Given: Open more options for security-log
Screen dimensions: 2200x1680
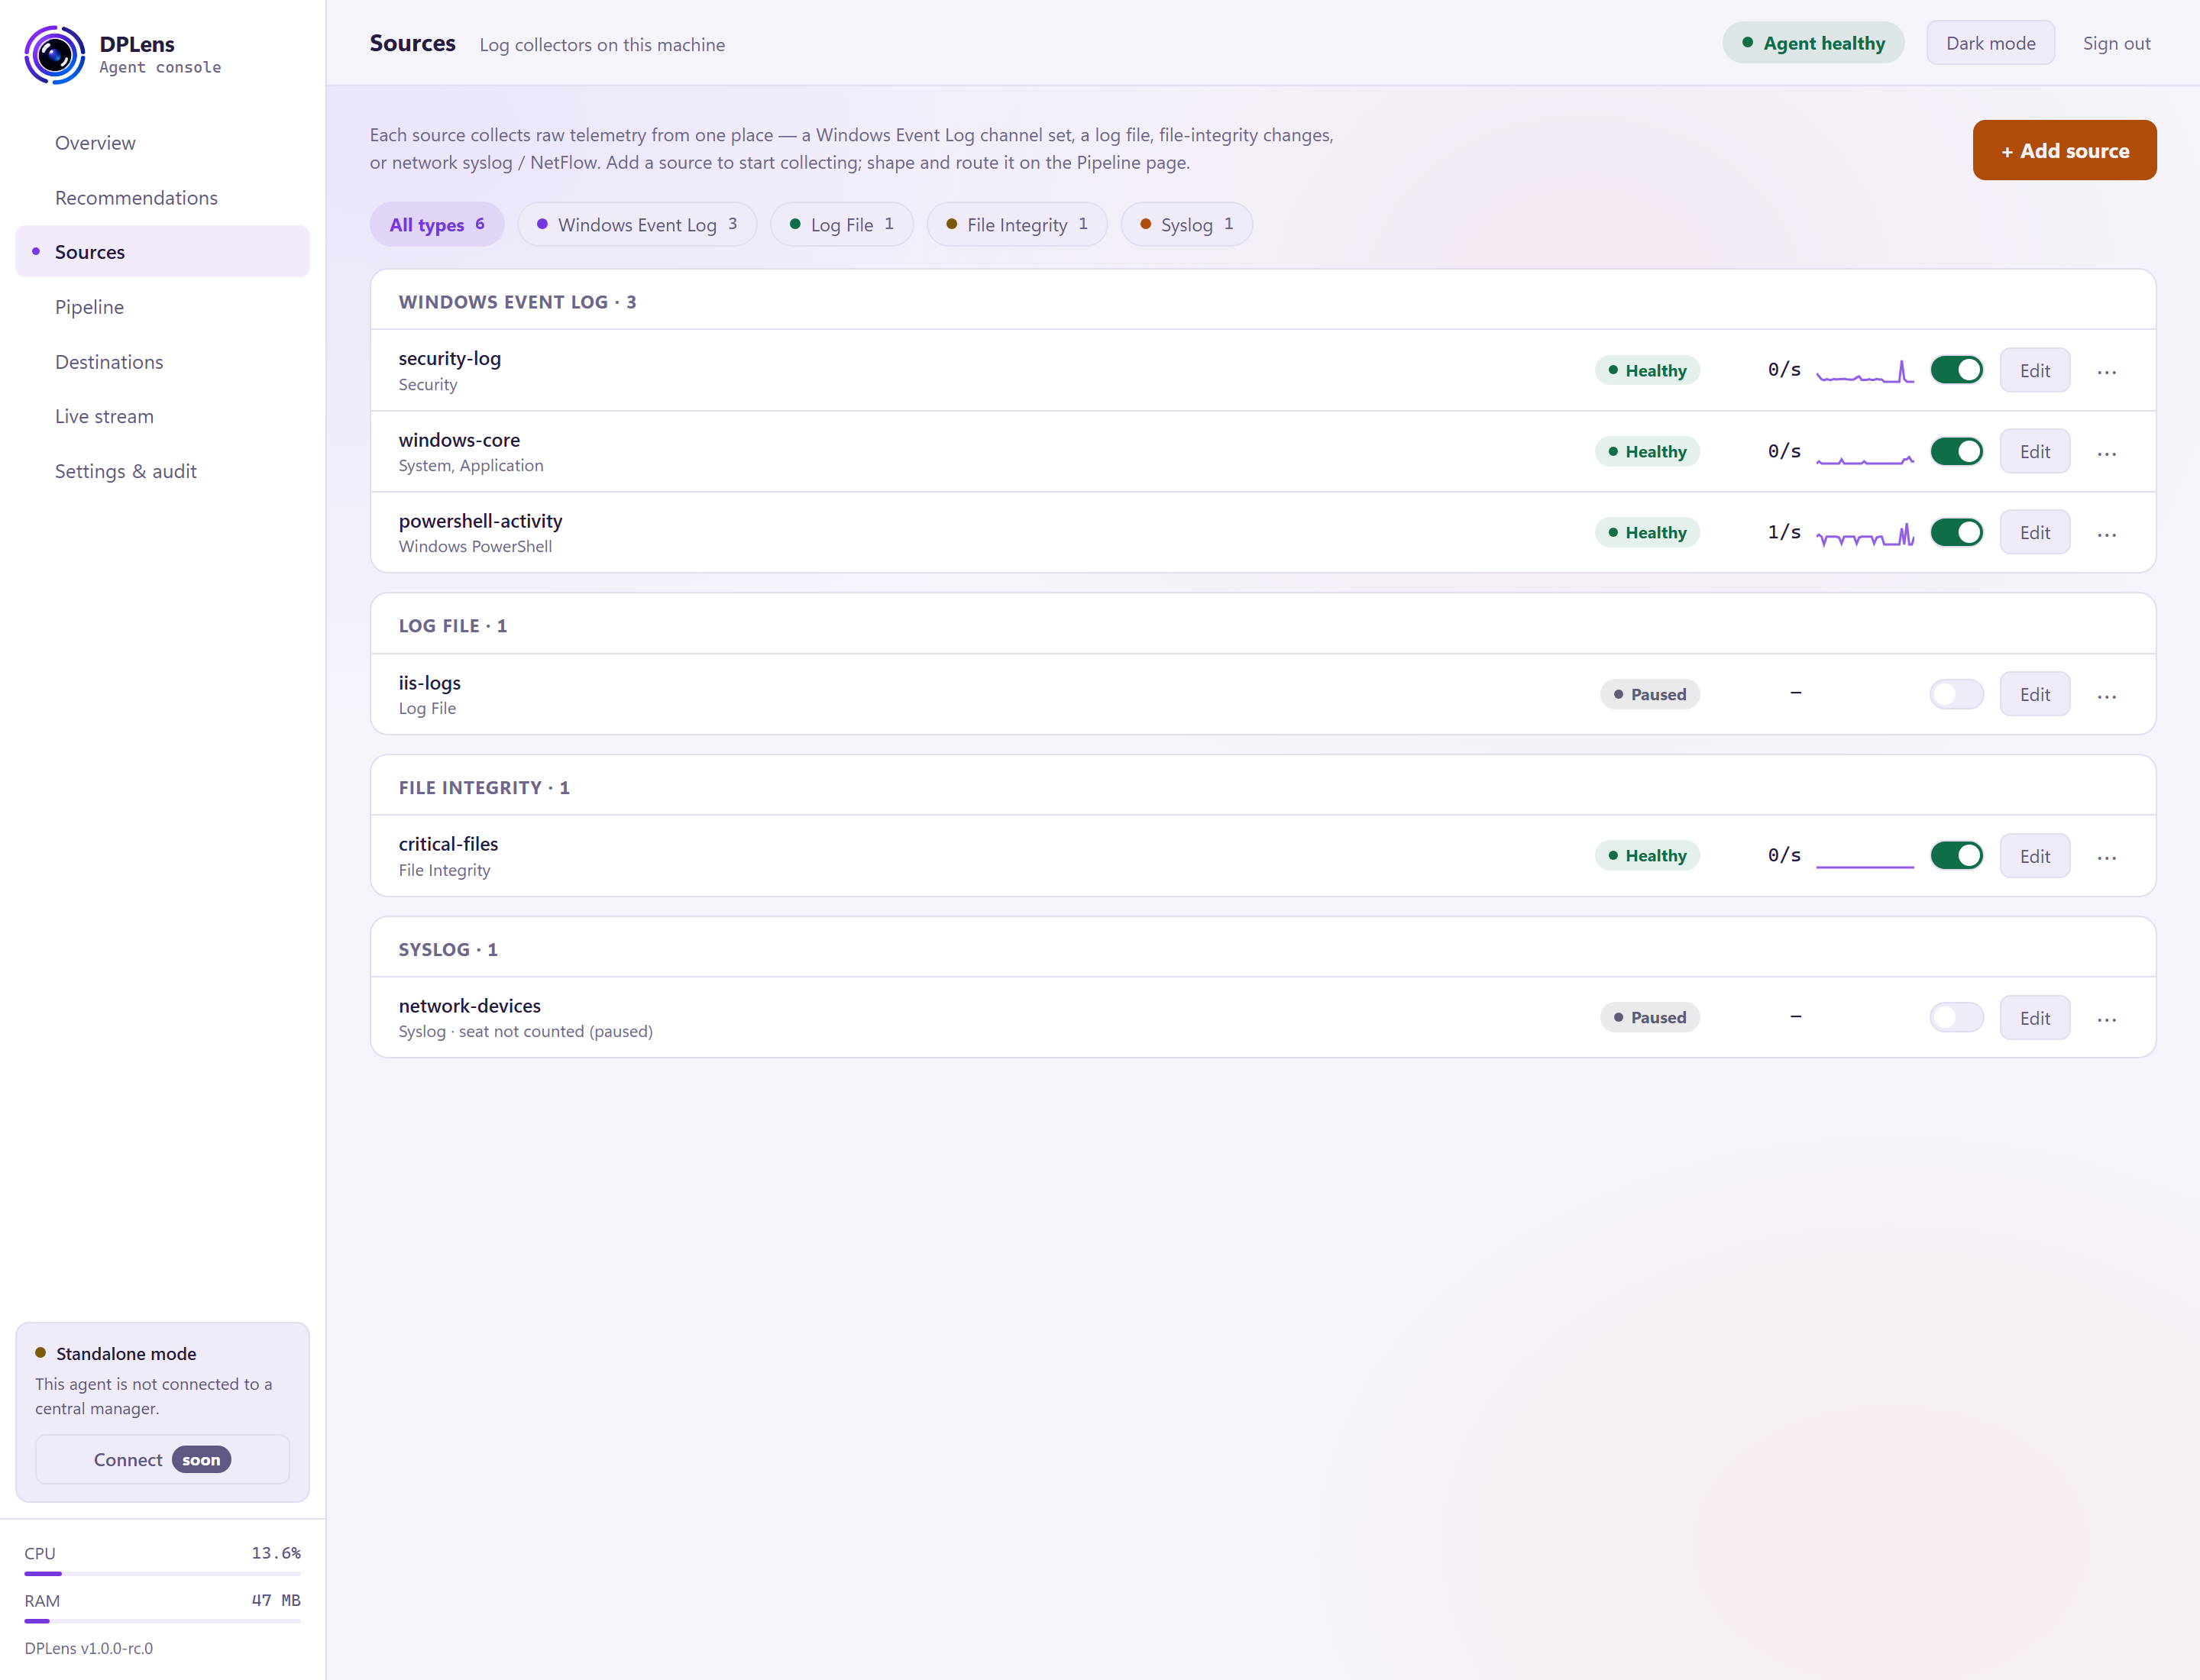Looking at the screenshot, I should pos(2107,372).
